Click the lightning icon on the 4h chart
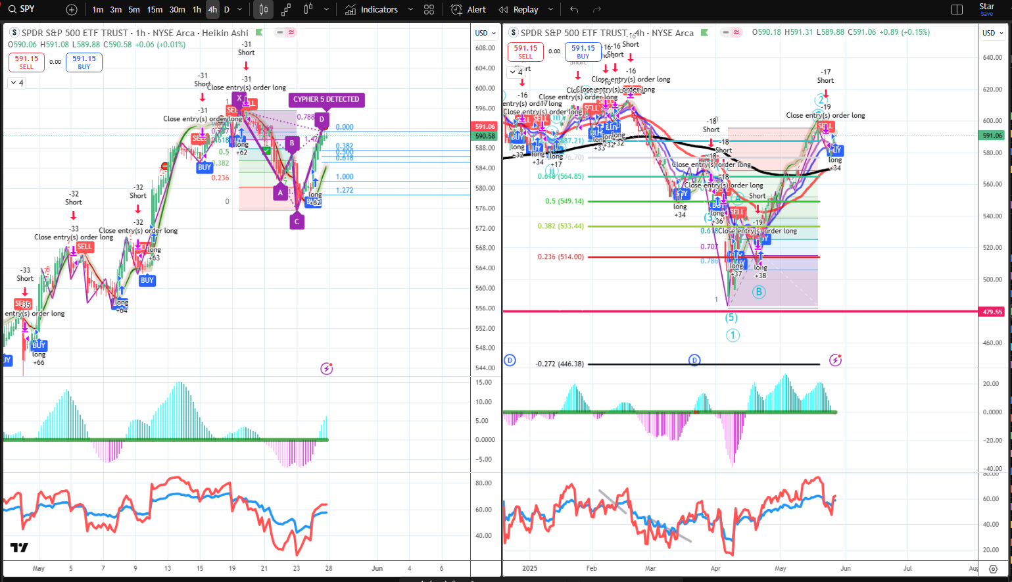The width and height of the screenshot is (1012, 582). [x=835, y=360]
